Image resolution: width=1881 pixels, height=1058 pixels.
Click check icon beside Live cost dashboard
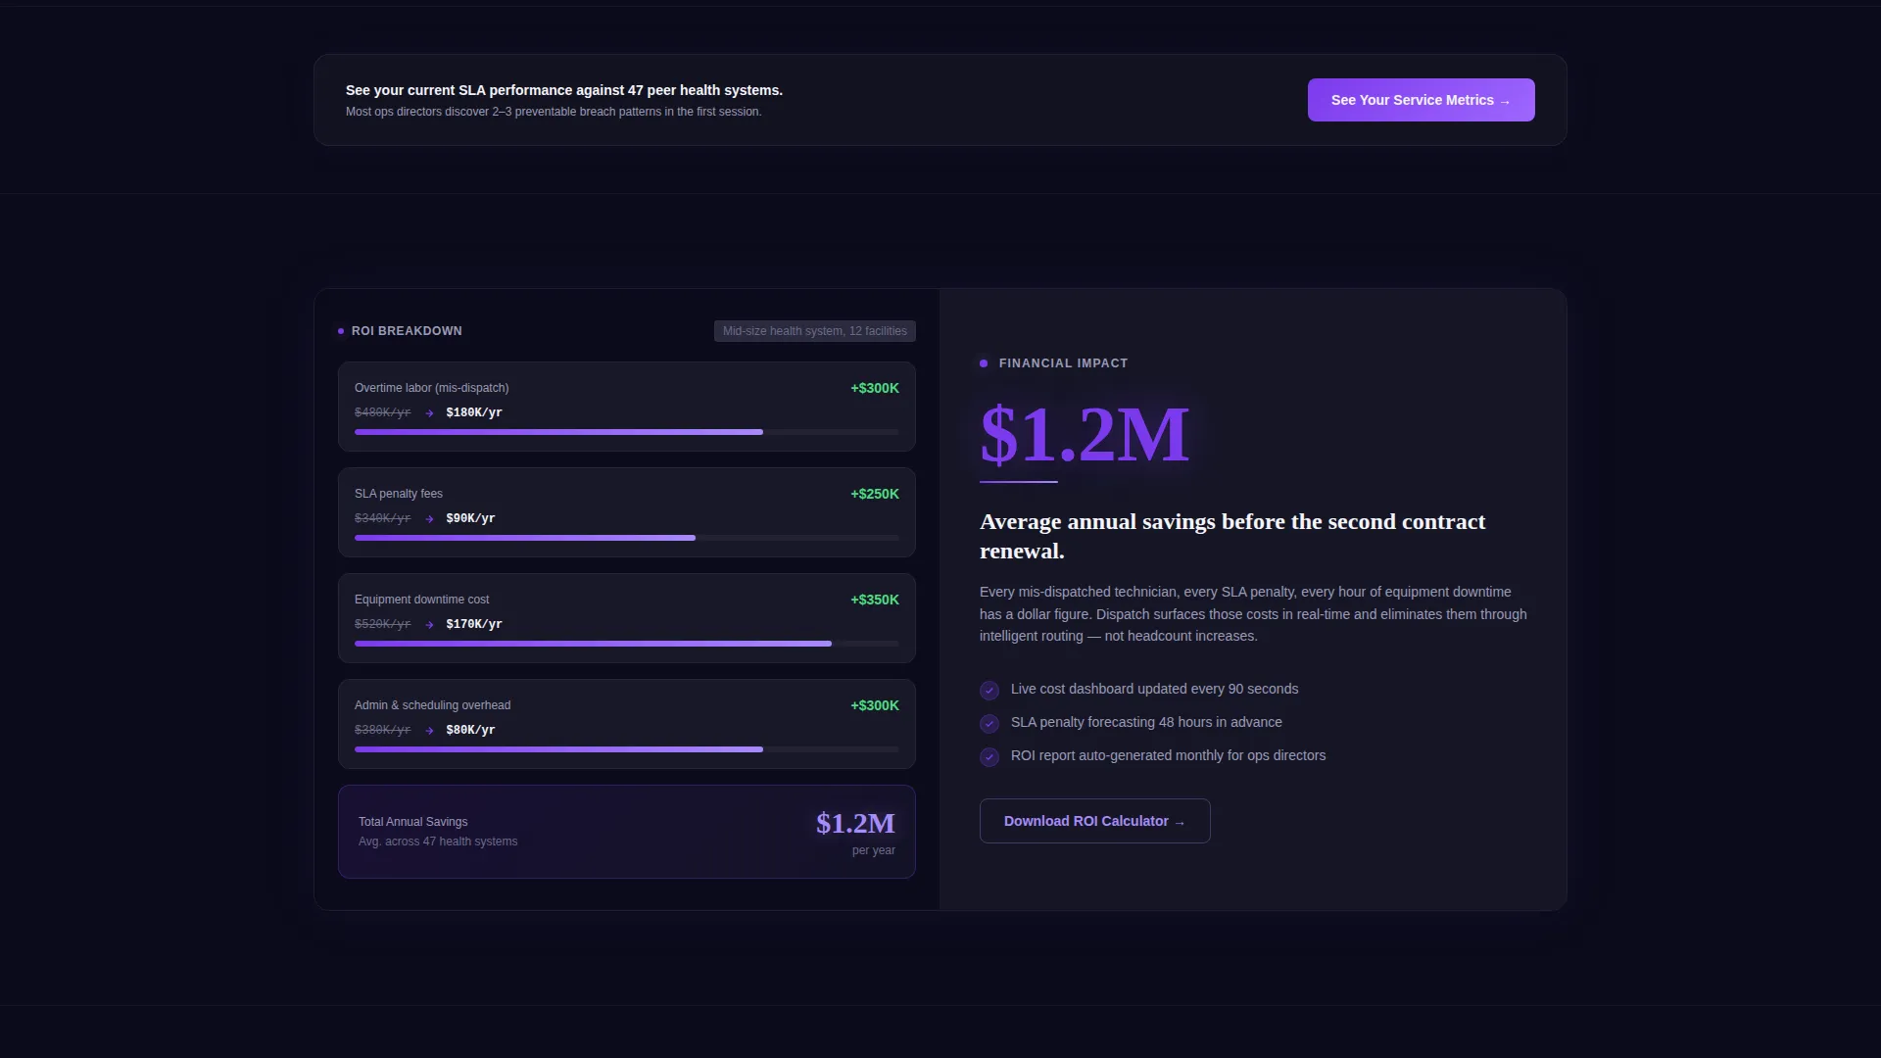click(x=989, y=691)
